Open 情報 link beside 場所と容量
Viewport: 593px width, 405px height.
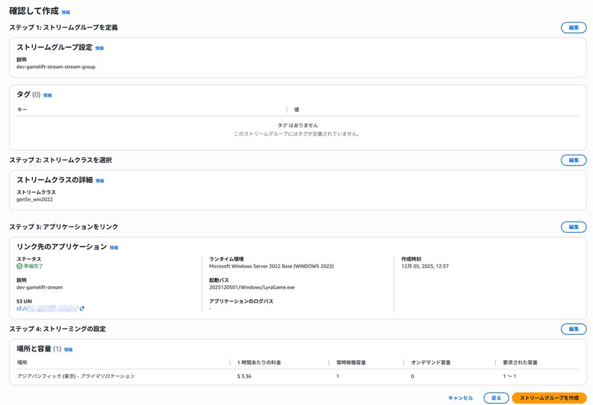(68, 350)
